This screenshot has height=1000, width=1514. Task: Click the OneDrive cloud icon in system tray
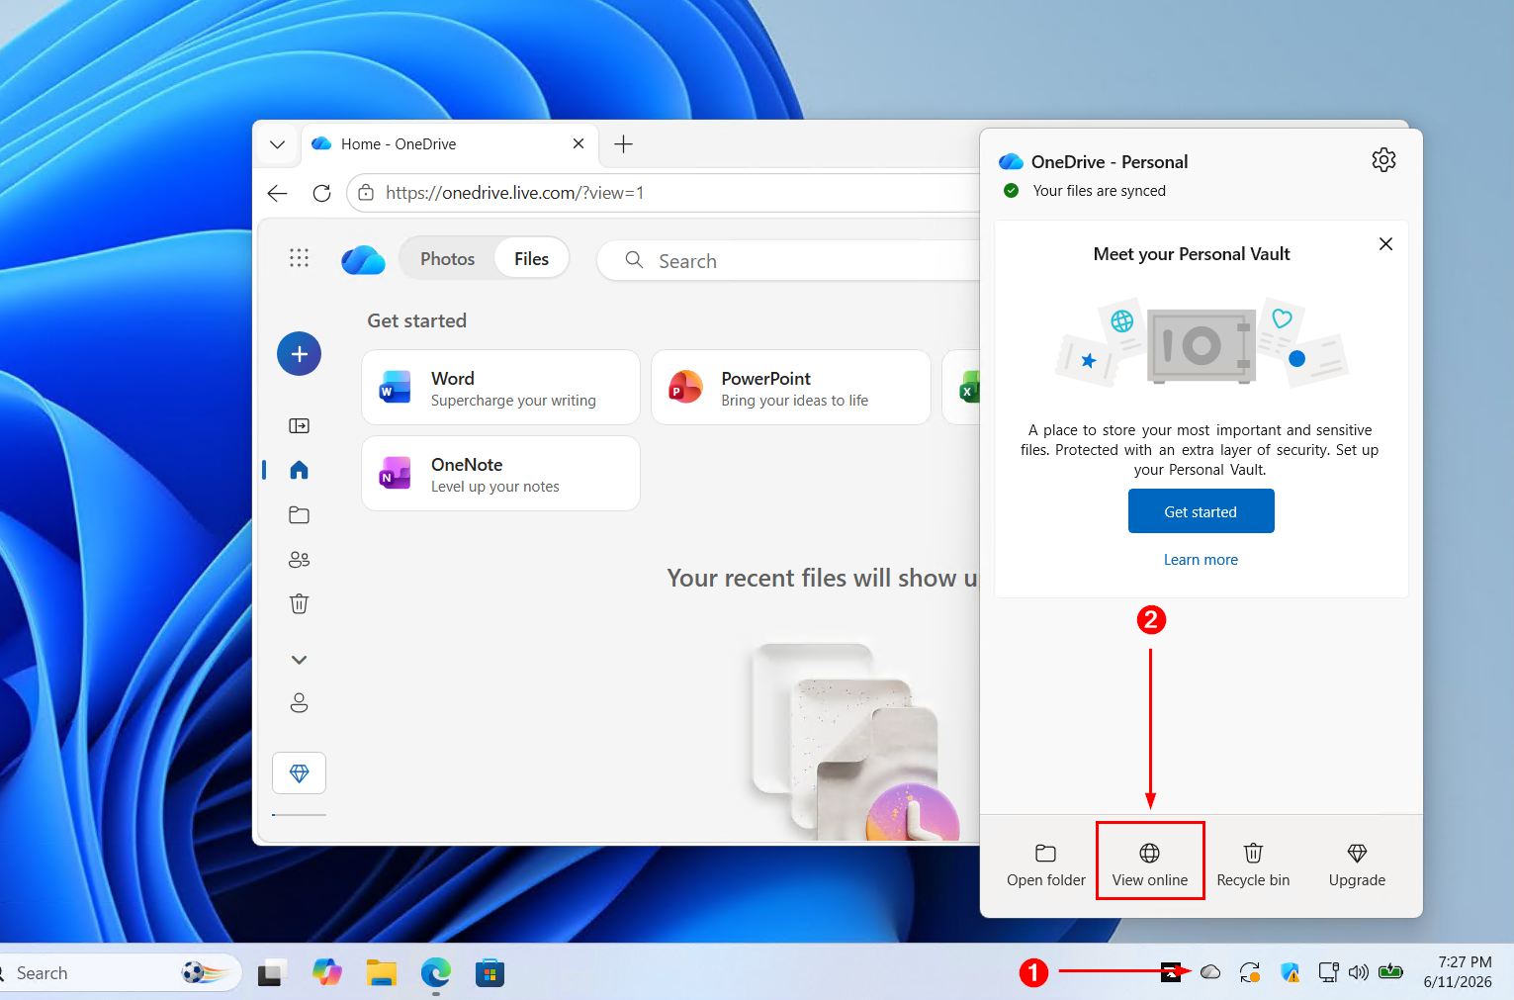pos(1210,972)
